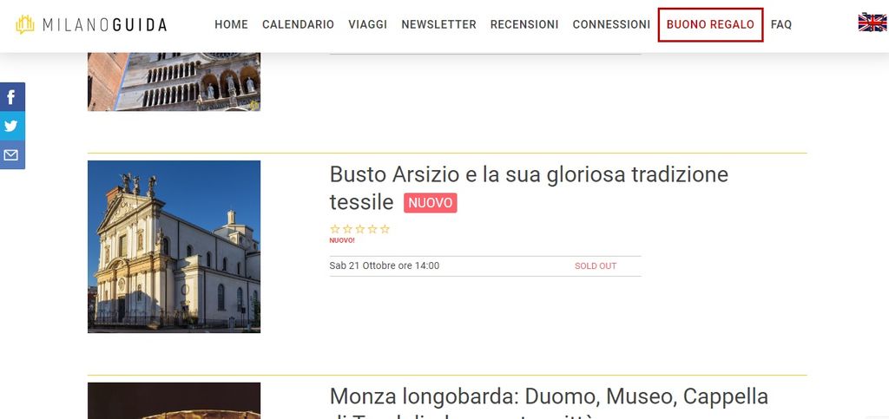Open the Connessioni menu item
This screenshot has height=419, width=889.
click(x=611, y=24)
